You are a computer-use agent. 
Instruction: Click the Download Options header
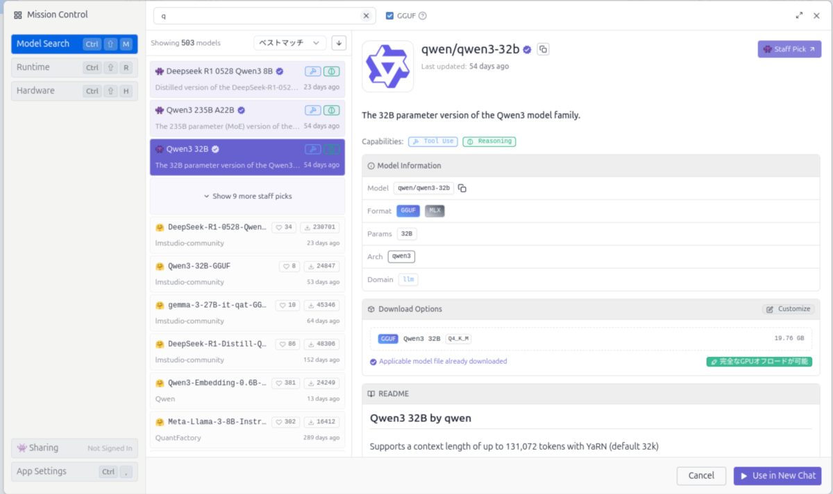pos(591,309)
